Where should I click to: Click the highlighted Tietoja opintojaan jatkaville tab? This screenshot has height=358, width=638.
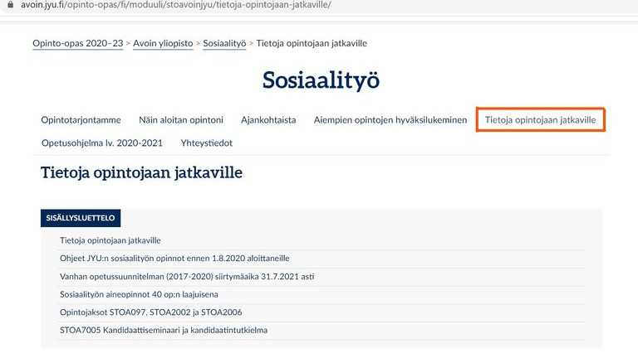540,120
